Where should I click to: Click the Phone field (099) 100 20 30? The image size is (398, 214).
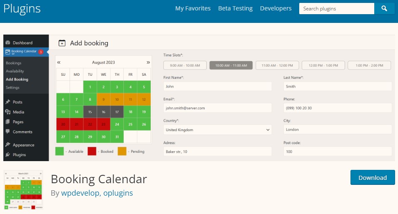[x=338, y=108]
